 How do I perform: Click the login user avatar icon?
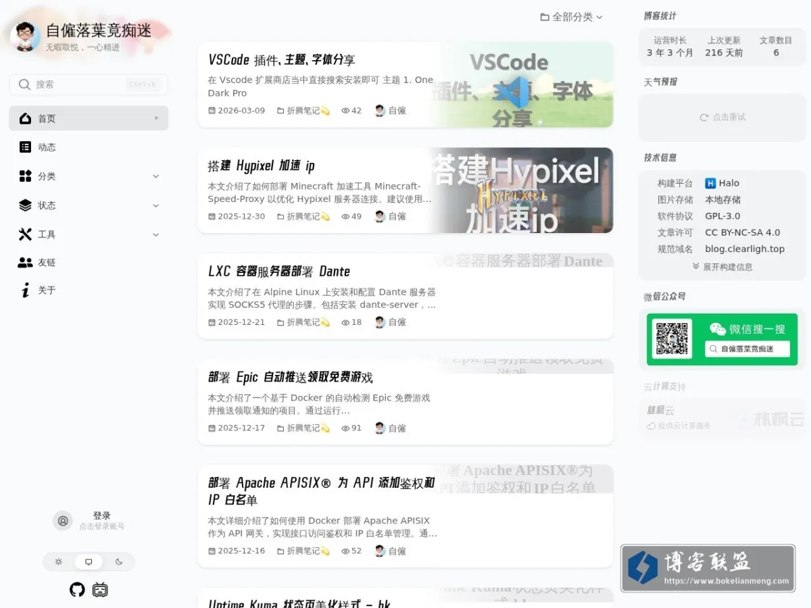coord(63,521)
